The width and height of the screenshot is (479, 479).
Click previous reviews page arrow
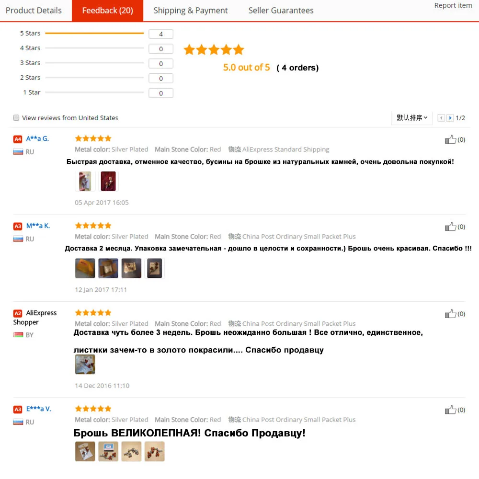point(441,118)
